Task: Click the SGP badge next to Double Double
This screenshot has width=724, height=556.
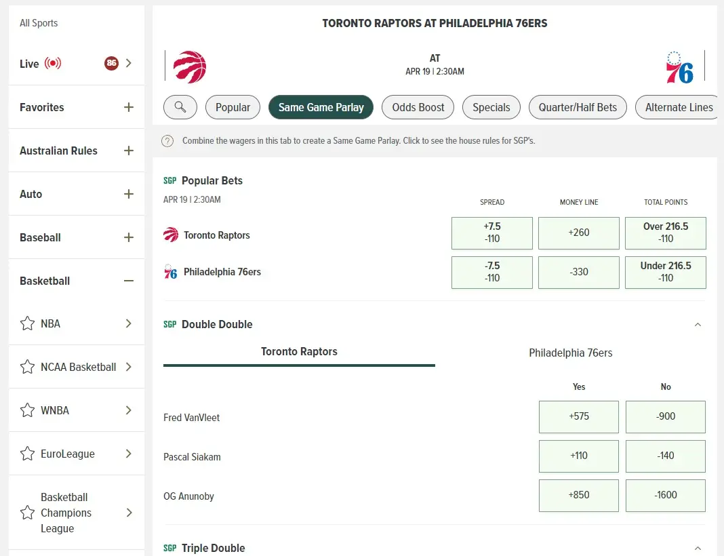Action: [170, 324]
